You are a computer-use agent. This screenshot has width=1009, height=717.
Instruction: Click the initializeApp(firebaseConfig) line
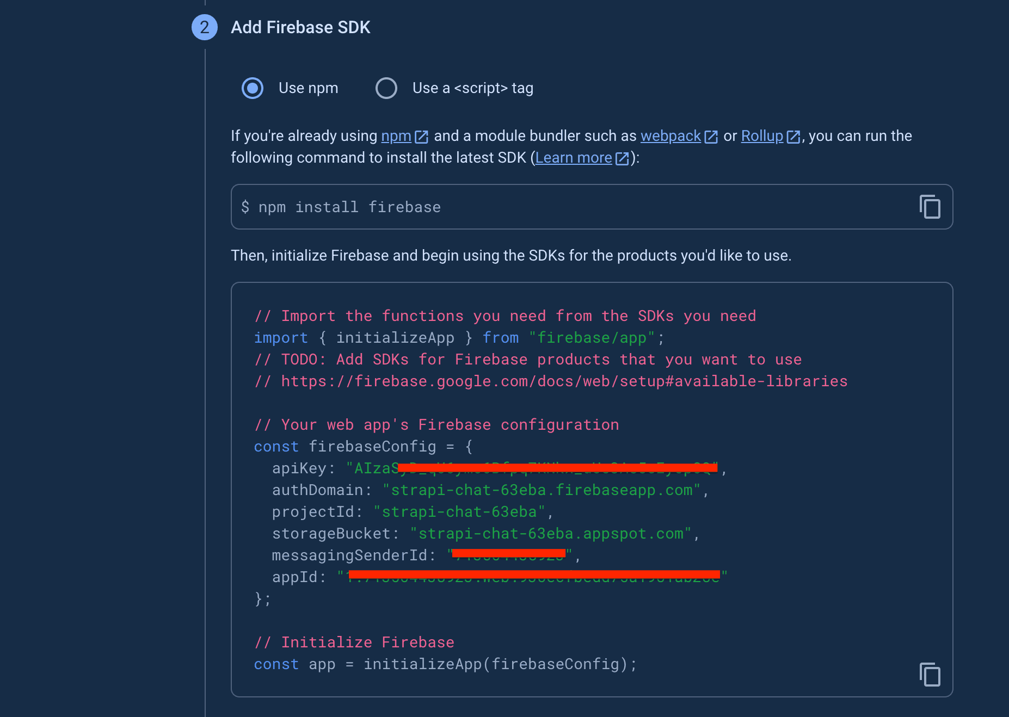(445, 664)
